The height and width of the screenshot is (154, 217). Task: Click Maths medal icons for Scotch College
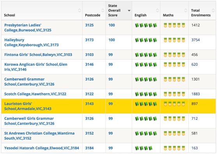pyautogui.click(x=175, y=94)
